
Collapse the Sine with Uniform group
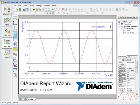point(119,26)
